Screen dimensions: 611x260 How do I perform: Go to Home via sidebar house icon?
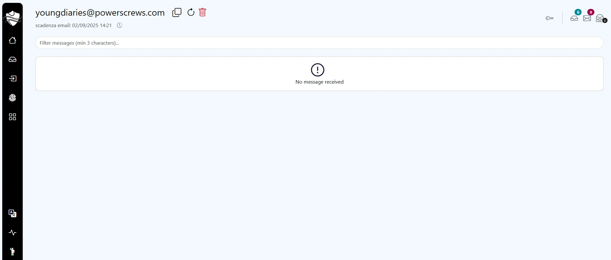click(x=12, y=40)
